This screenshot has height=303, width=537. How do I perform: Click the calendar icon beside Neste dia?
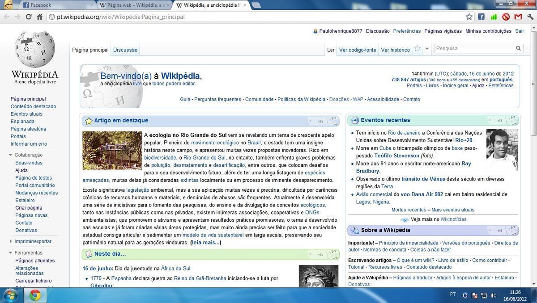point(89,254)
